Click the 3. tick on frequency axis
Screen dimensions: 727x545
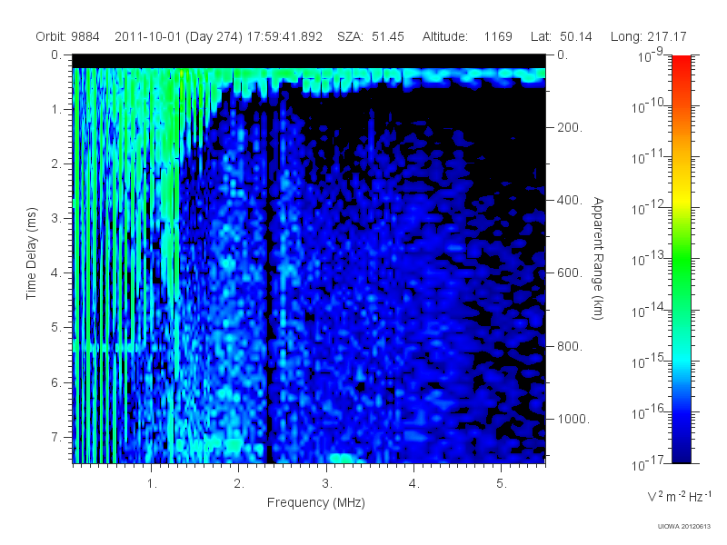pyautogui.click(x=327, y=484)
